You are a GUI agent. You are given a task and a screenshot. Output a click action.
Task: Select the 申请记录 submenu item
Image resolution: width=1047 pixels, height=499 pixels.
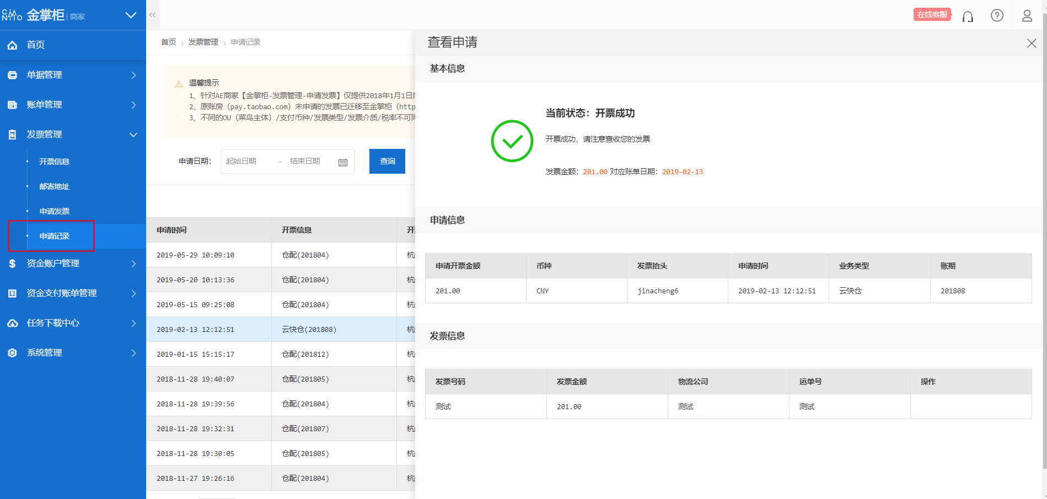[x=54, y=236]
